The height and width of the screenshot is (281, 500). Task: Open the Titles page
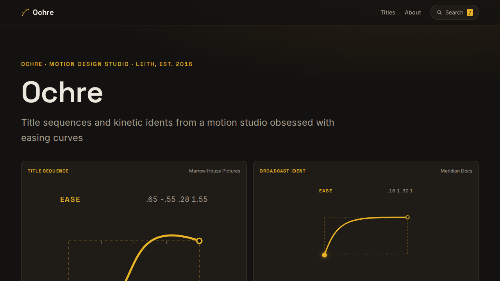click(x=388, y=12)
